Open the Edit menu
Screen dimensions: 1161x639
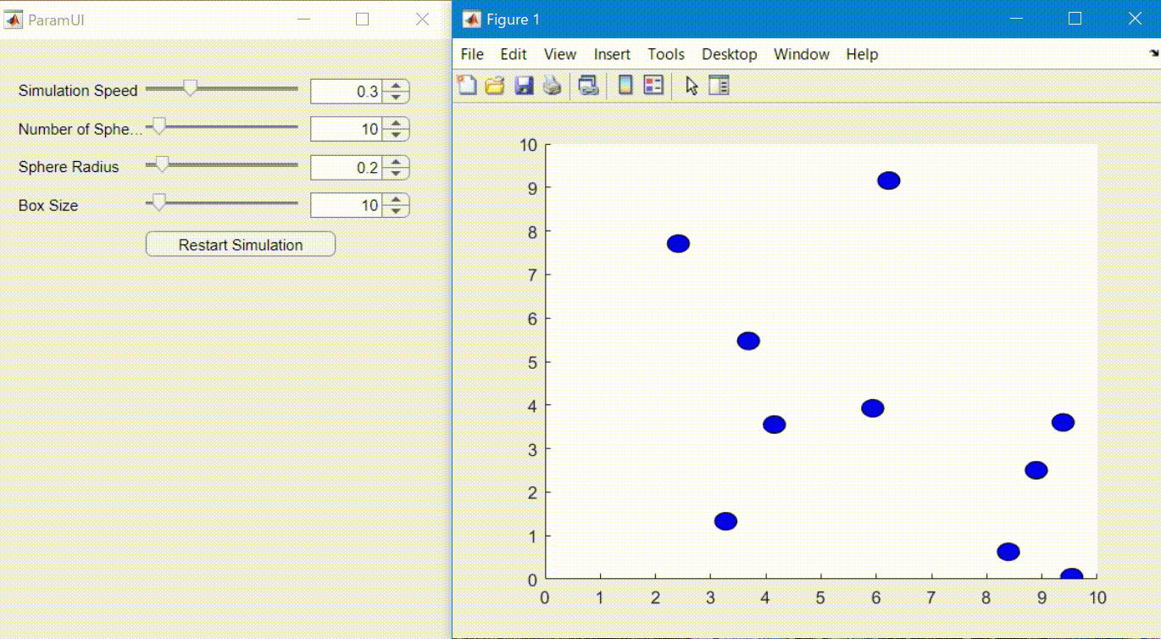[514, 54]
